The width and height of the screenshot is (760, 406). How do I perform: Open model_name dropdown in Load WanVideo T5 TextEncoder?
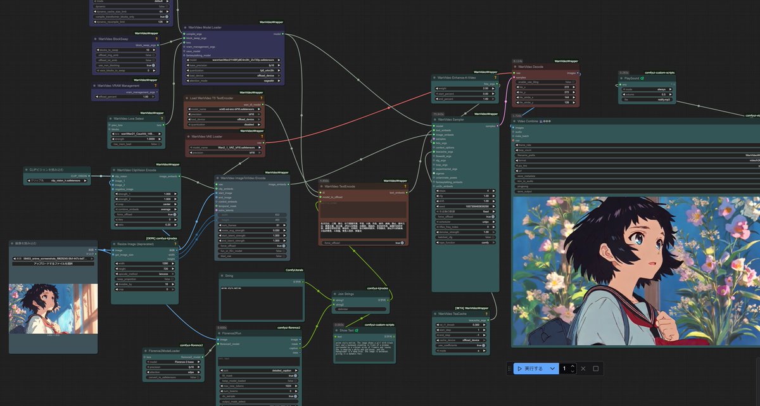[225, 109]
